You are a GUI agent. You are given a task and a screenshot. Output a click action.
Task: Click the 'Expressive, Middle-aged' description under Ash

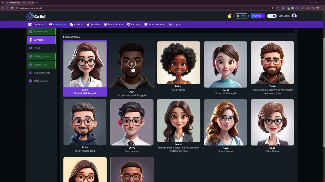(132, 96)
